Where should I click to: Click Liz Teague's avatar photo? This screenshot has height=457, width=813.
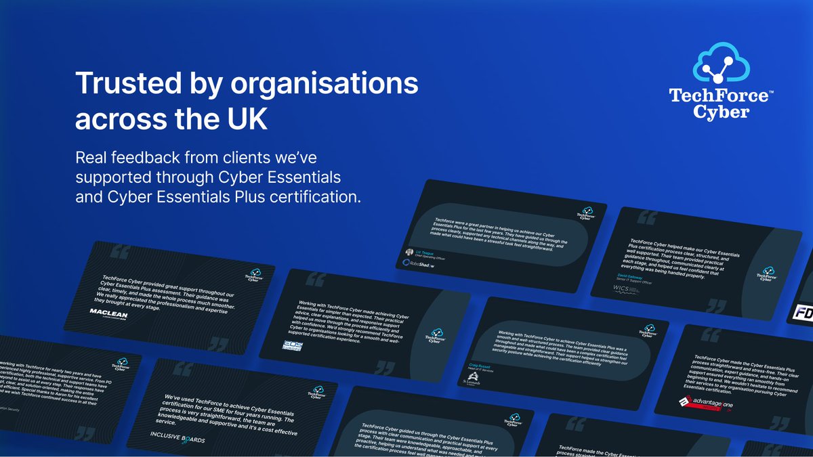[409, 251]
